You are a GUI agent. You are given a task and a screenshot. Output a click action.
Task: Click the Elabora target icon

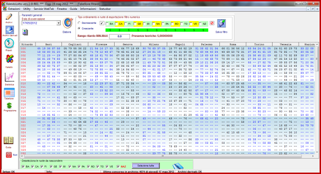pos(68,23)
